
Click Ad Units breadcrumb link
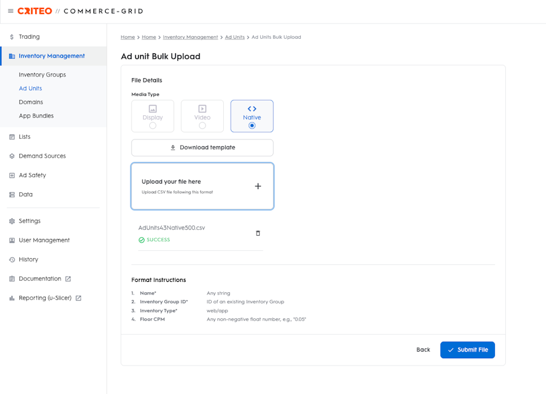tap(235, 37)
